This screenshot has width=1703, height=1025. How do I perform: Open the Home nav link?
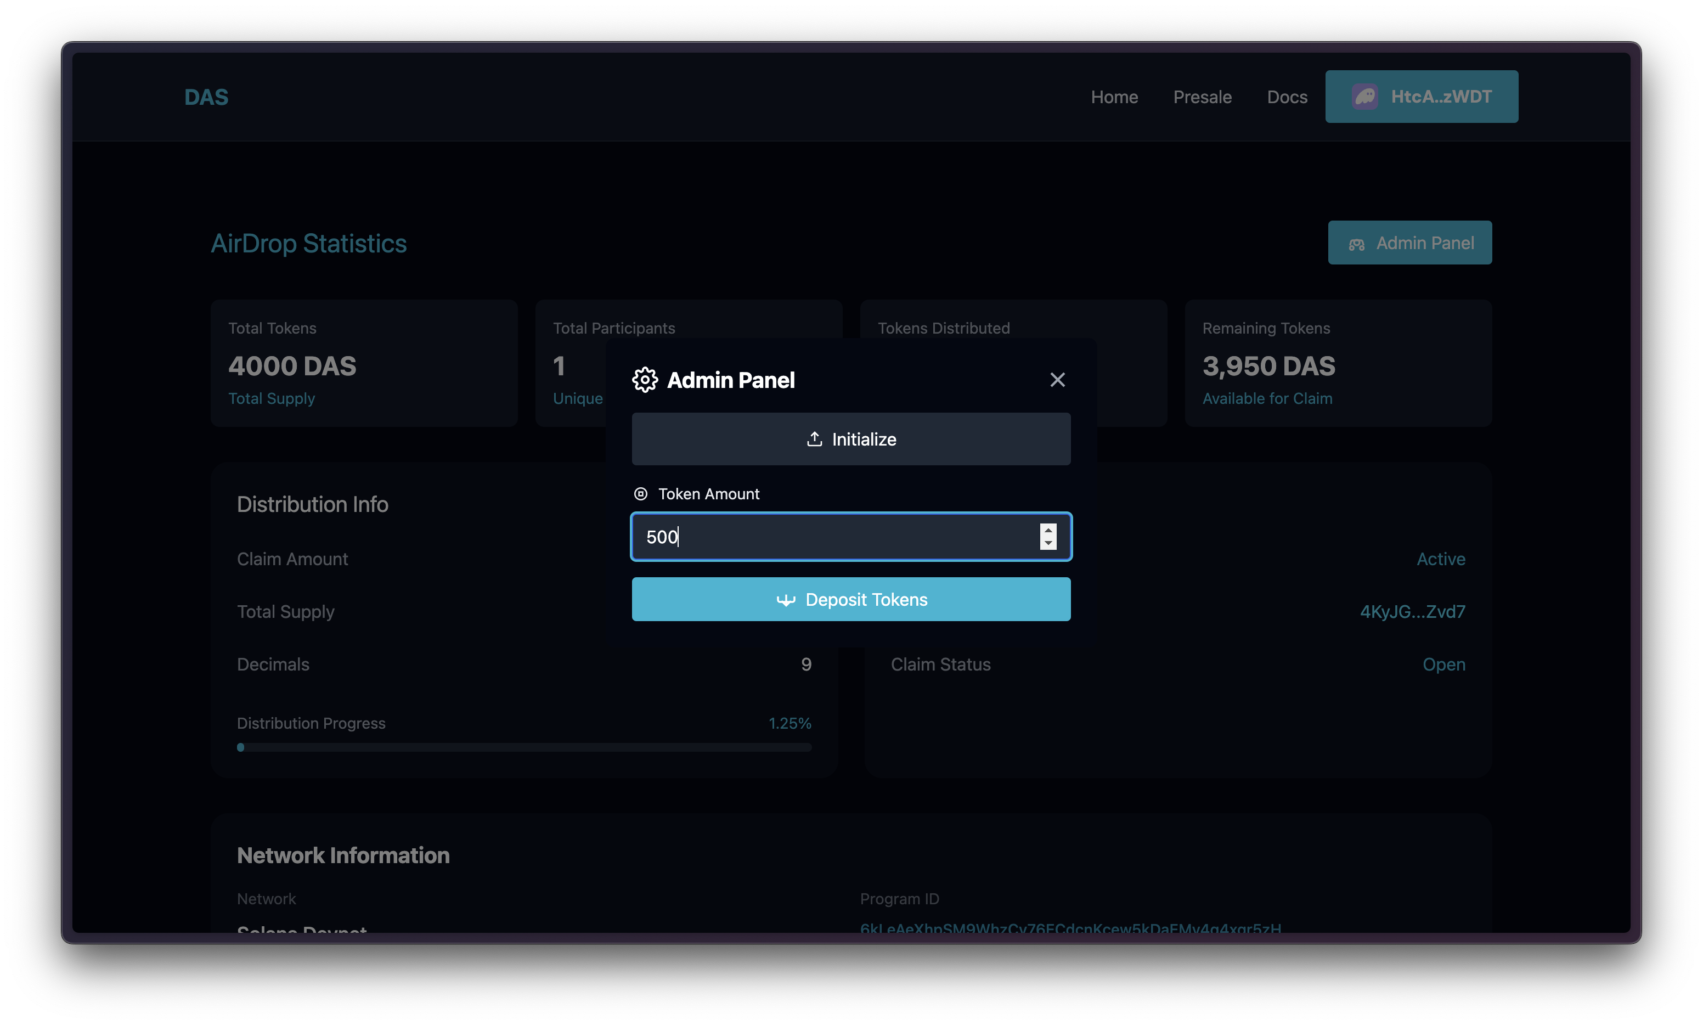1114,97
